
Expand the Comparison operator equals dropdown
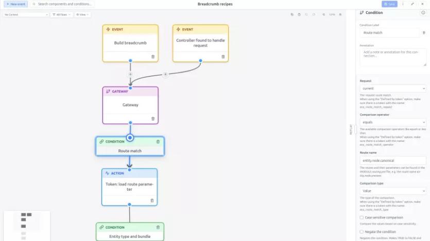tap(393, 122)
